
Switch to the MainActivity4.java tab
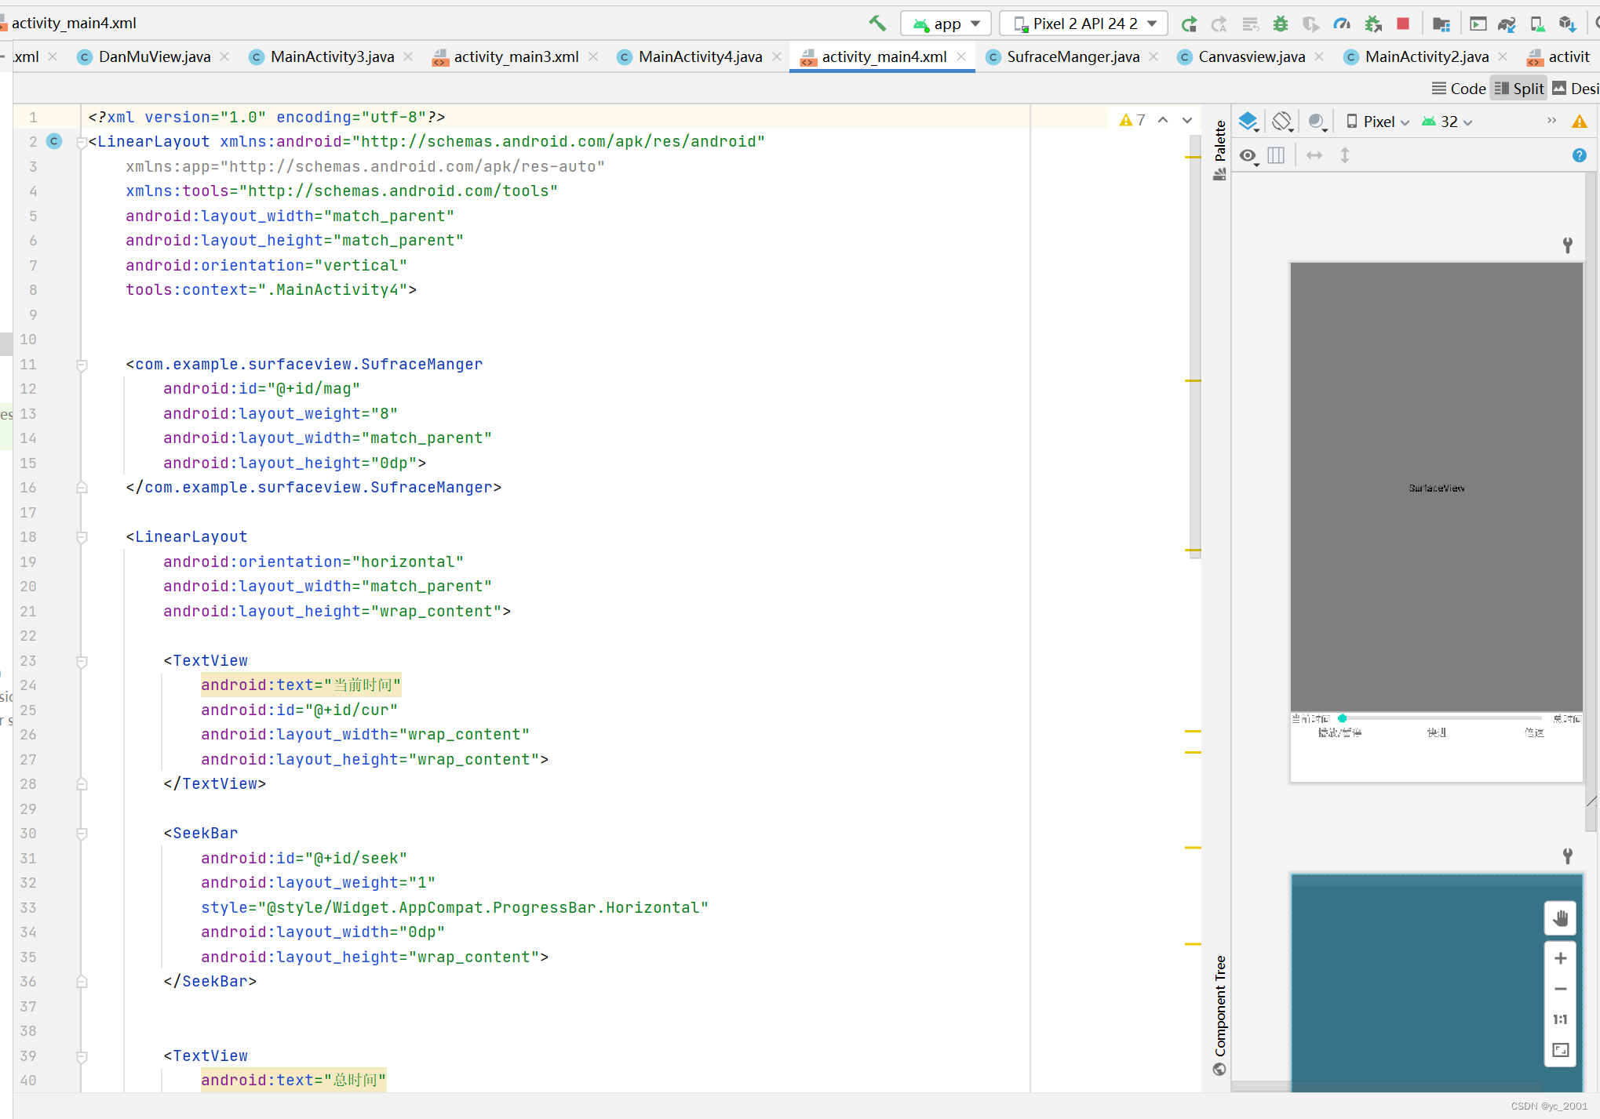(699, 56)
